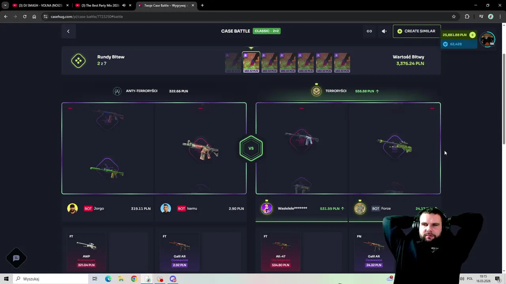Reload the current page
Image resolution: width=506 pixels, height=284 pixels.
pyautogui.click(x=25, y=17)
